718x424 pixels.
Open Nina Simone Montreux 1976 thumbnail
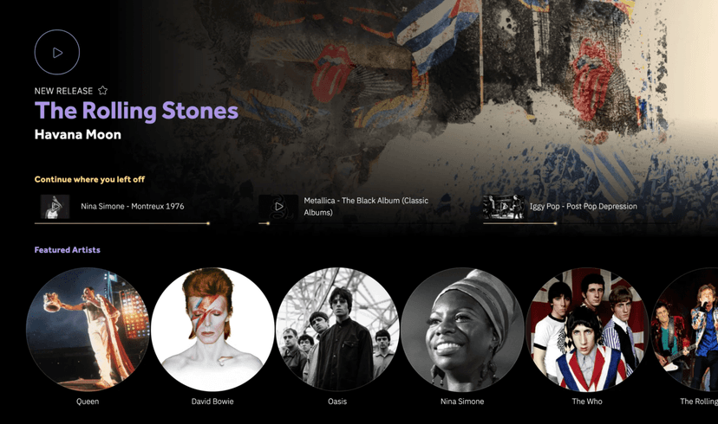click(55, 207)
